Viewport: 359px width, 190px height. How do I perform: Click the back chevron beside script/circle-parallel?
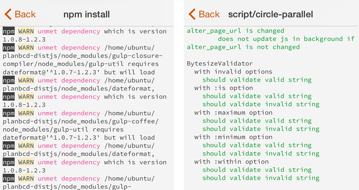[192, 14]
